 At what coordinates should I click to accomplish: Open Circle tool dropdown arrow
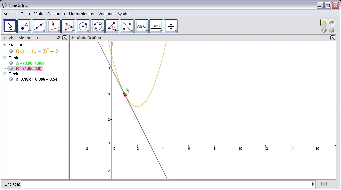88,32
